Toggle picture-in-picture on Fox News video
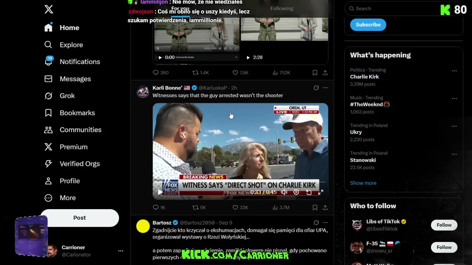Image resolution: width=472 pixels, height=265 pixels. [x=309, y=192]
